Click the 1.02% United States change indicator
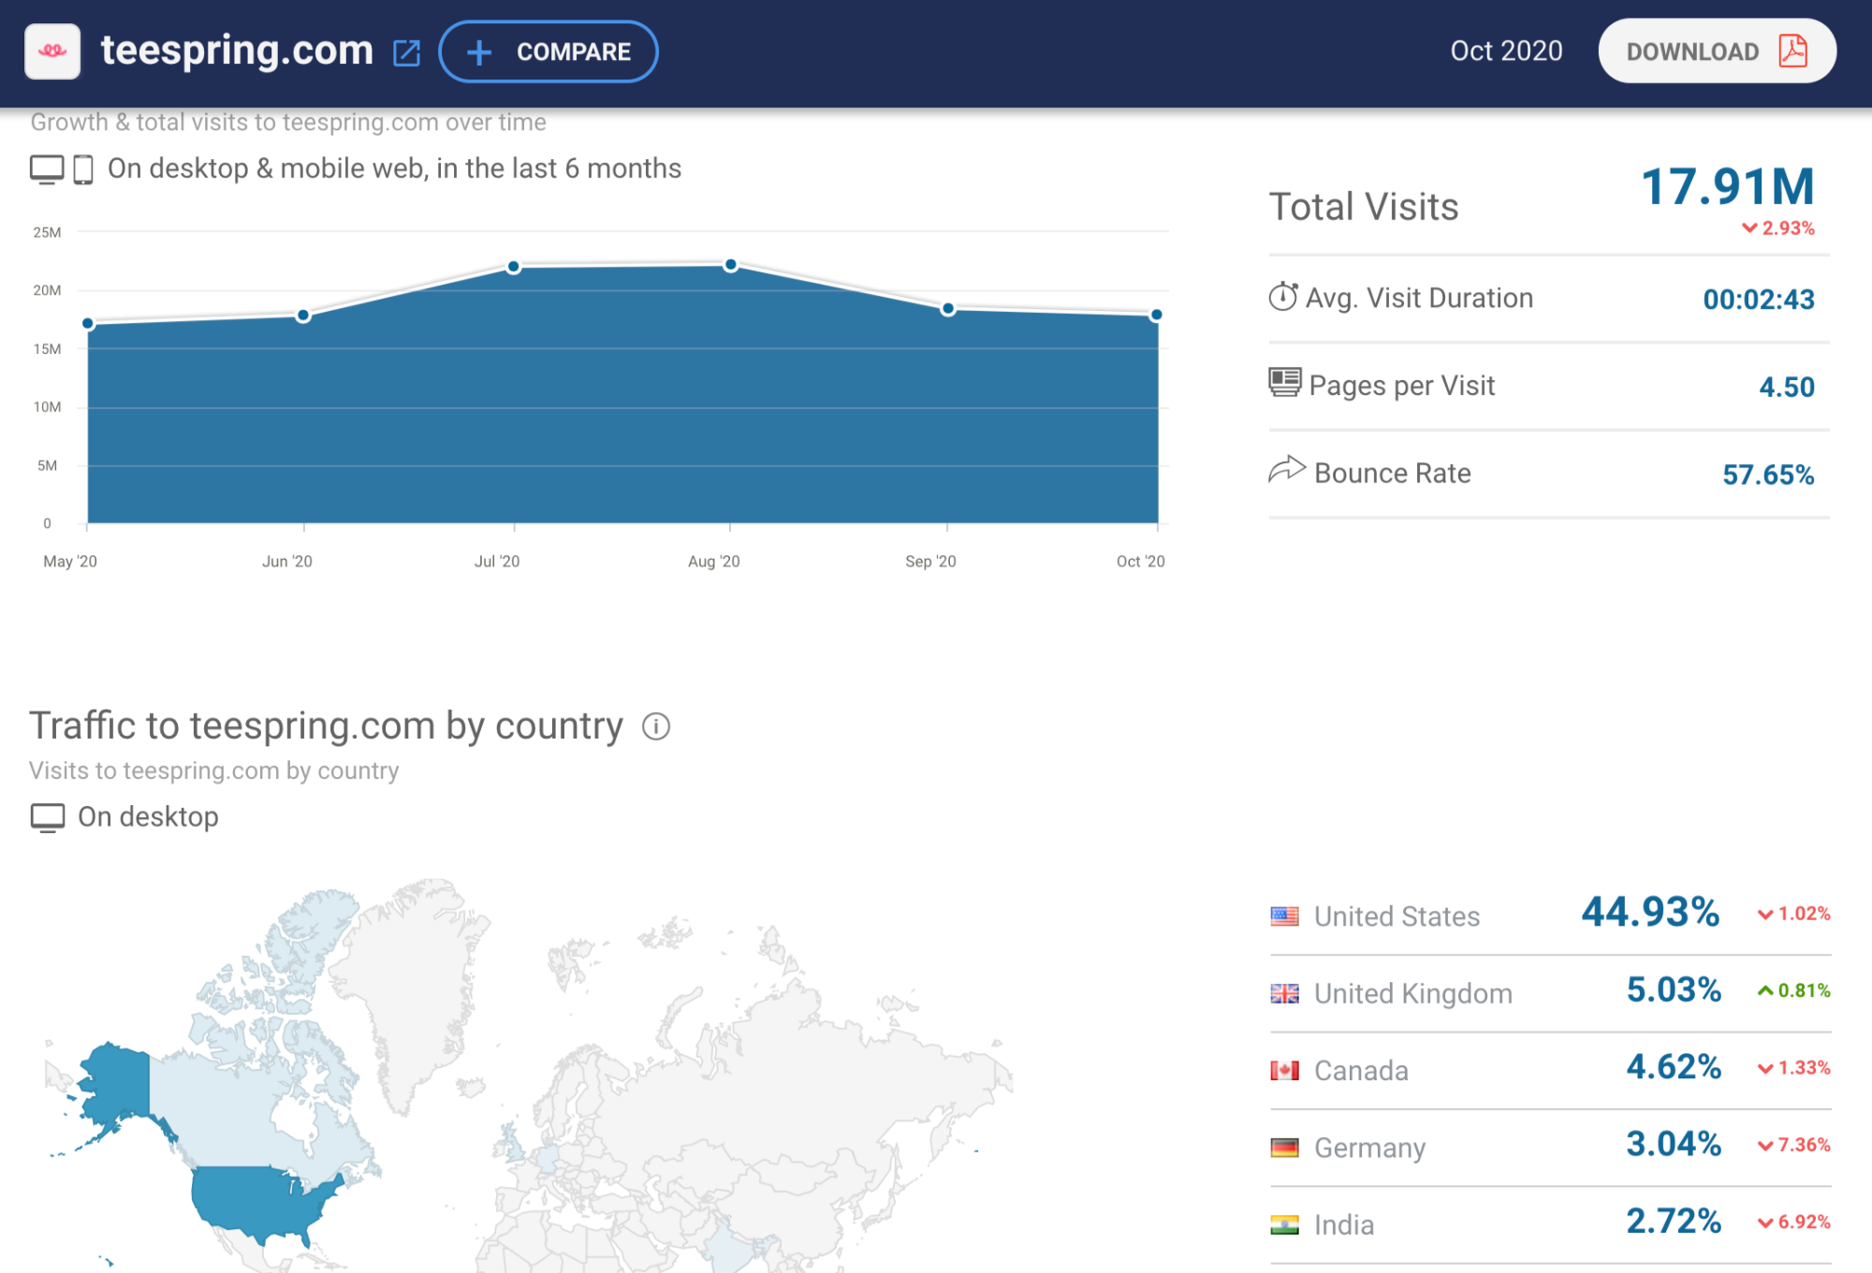Image resolution: width=1872 pixels, height=1273 pixels. (1793, 914)
